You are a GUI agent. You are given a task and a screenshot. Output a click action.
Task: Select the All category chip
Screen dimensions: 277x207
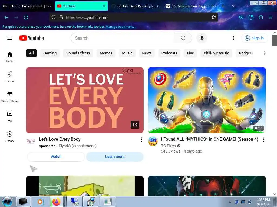(x=31, y=53)
